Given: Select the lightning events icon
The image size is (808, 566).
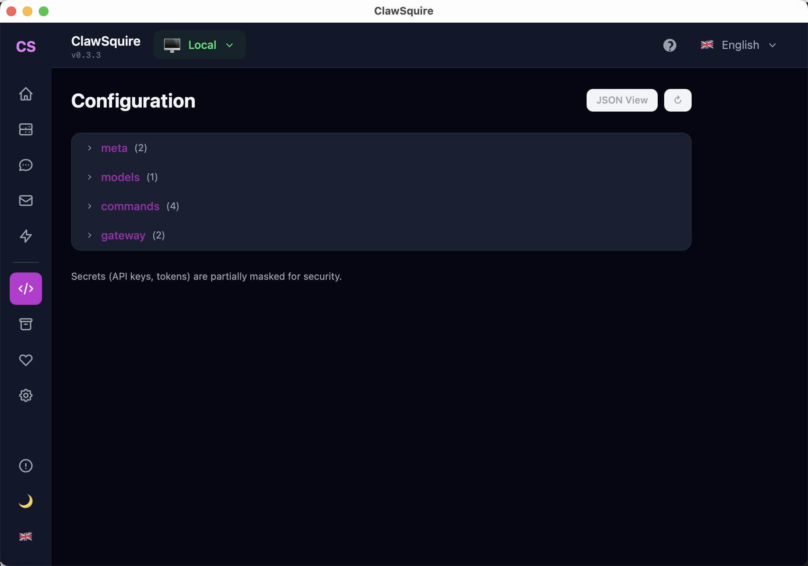Looking at the screenshot, I should [26, 236].
